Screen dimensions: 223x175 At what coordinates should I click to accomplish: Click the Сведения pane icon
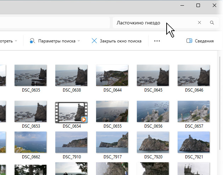(189, 41)
